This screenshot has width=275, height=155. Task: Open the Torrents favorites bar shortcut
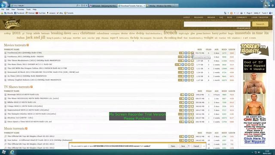click(69, 13)
